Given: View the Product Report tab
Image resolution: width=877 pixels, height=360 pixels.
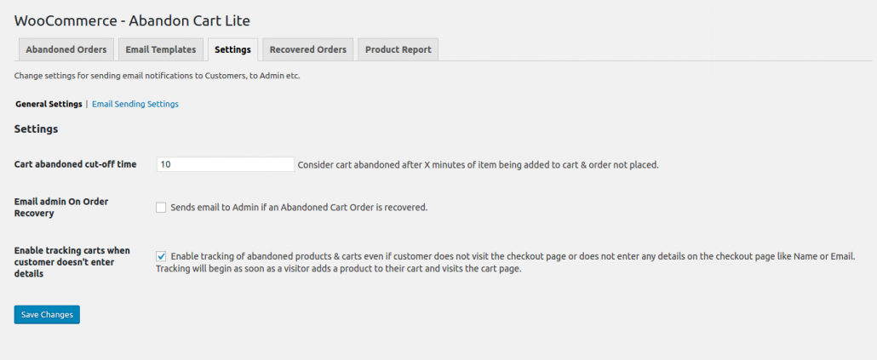Looking at the screenshot, I should (x=398, y=49).
